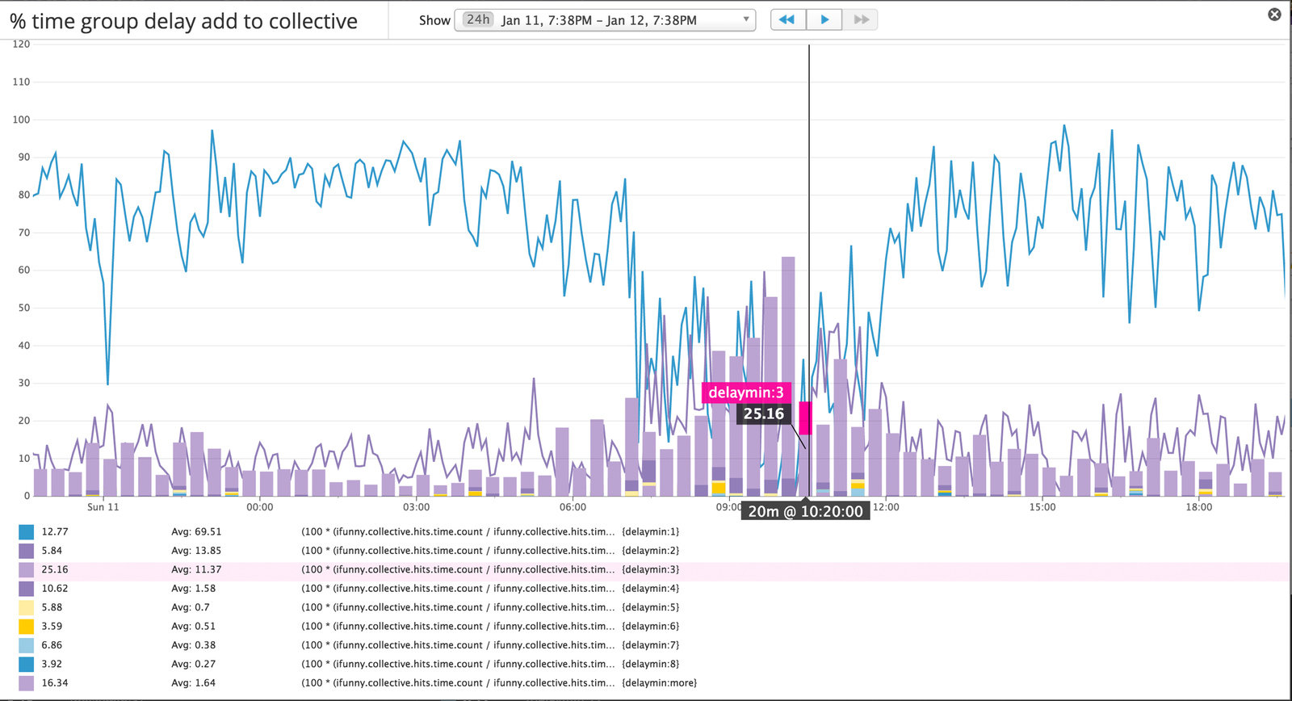
Task: Click the Avg: 0.27 legend value
Action: (x=194, y=664)
